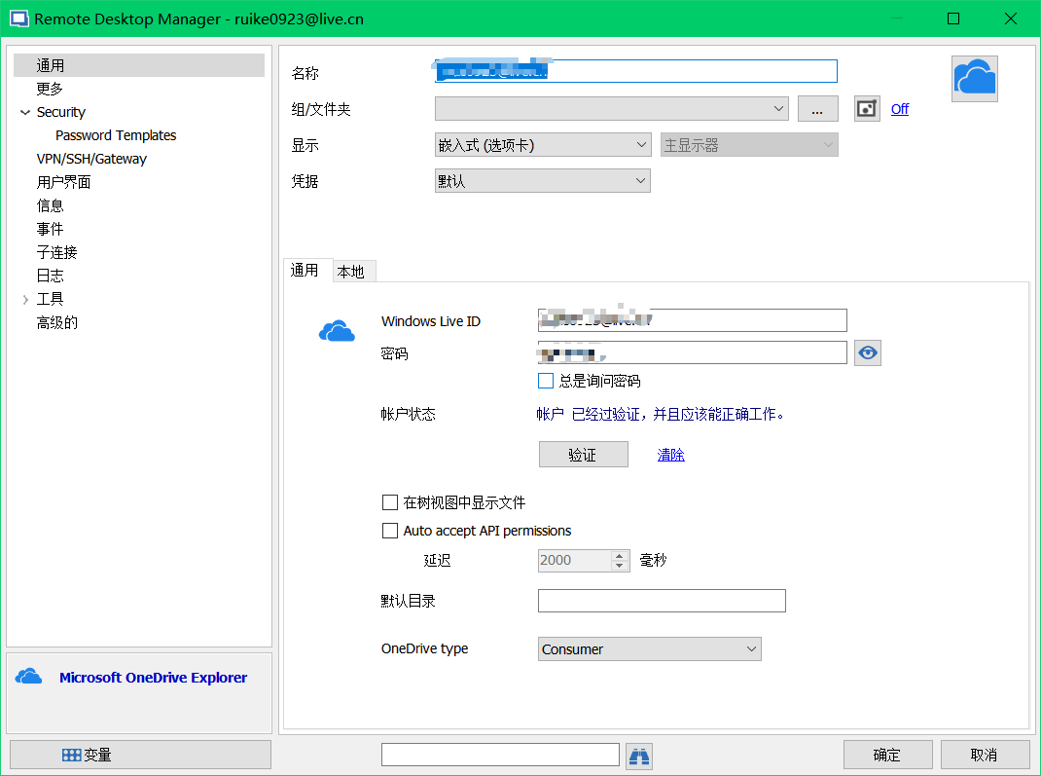Collapse the Security tree section
1041x776 pixels.
(24, 112)
